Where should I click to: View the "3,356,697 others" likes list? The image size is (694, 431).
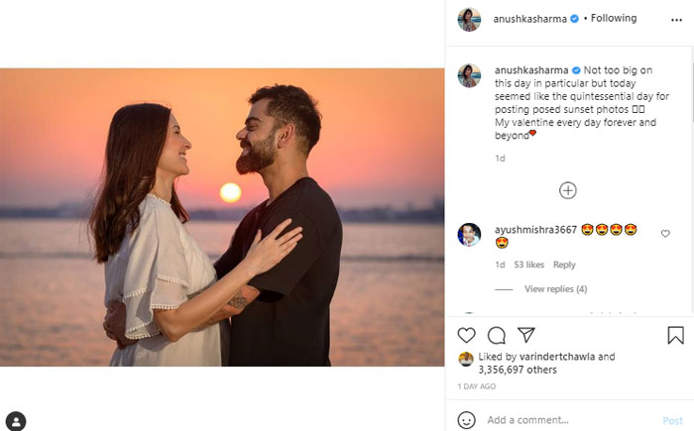[520, 370]
